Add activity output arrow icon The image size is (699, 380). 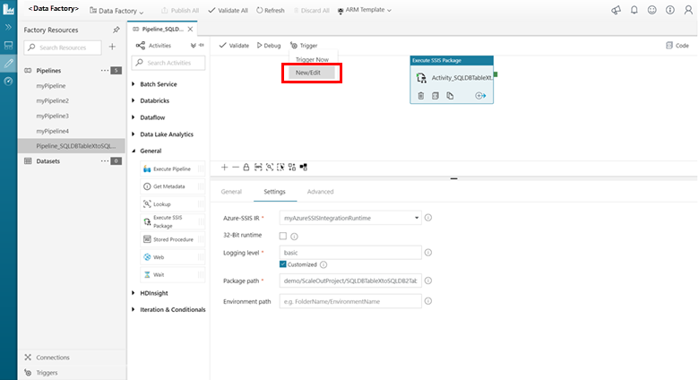480,95
